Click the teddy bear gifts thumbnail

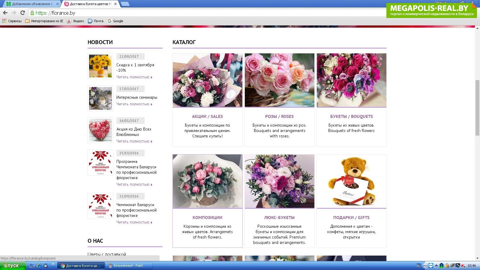[x=351, y=181]
